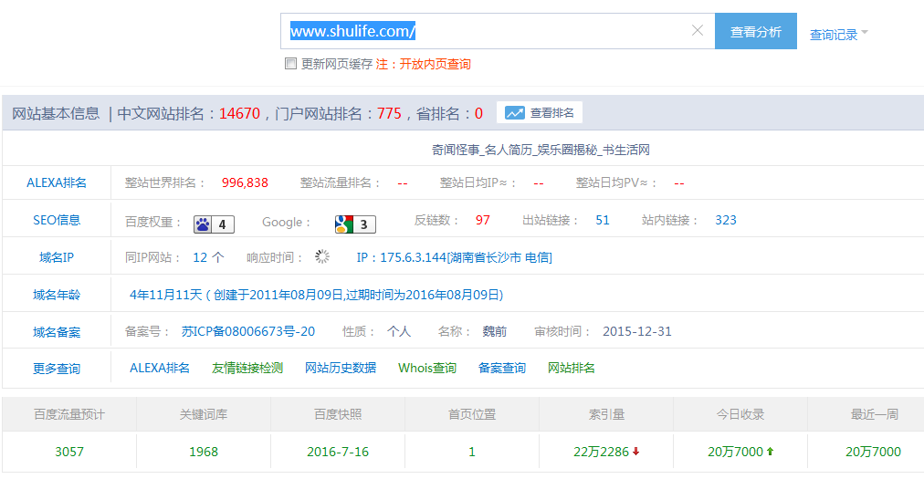Expand the 查询记录 dropdown

click(838, 35)
